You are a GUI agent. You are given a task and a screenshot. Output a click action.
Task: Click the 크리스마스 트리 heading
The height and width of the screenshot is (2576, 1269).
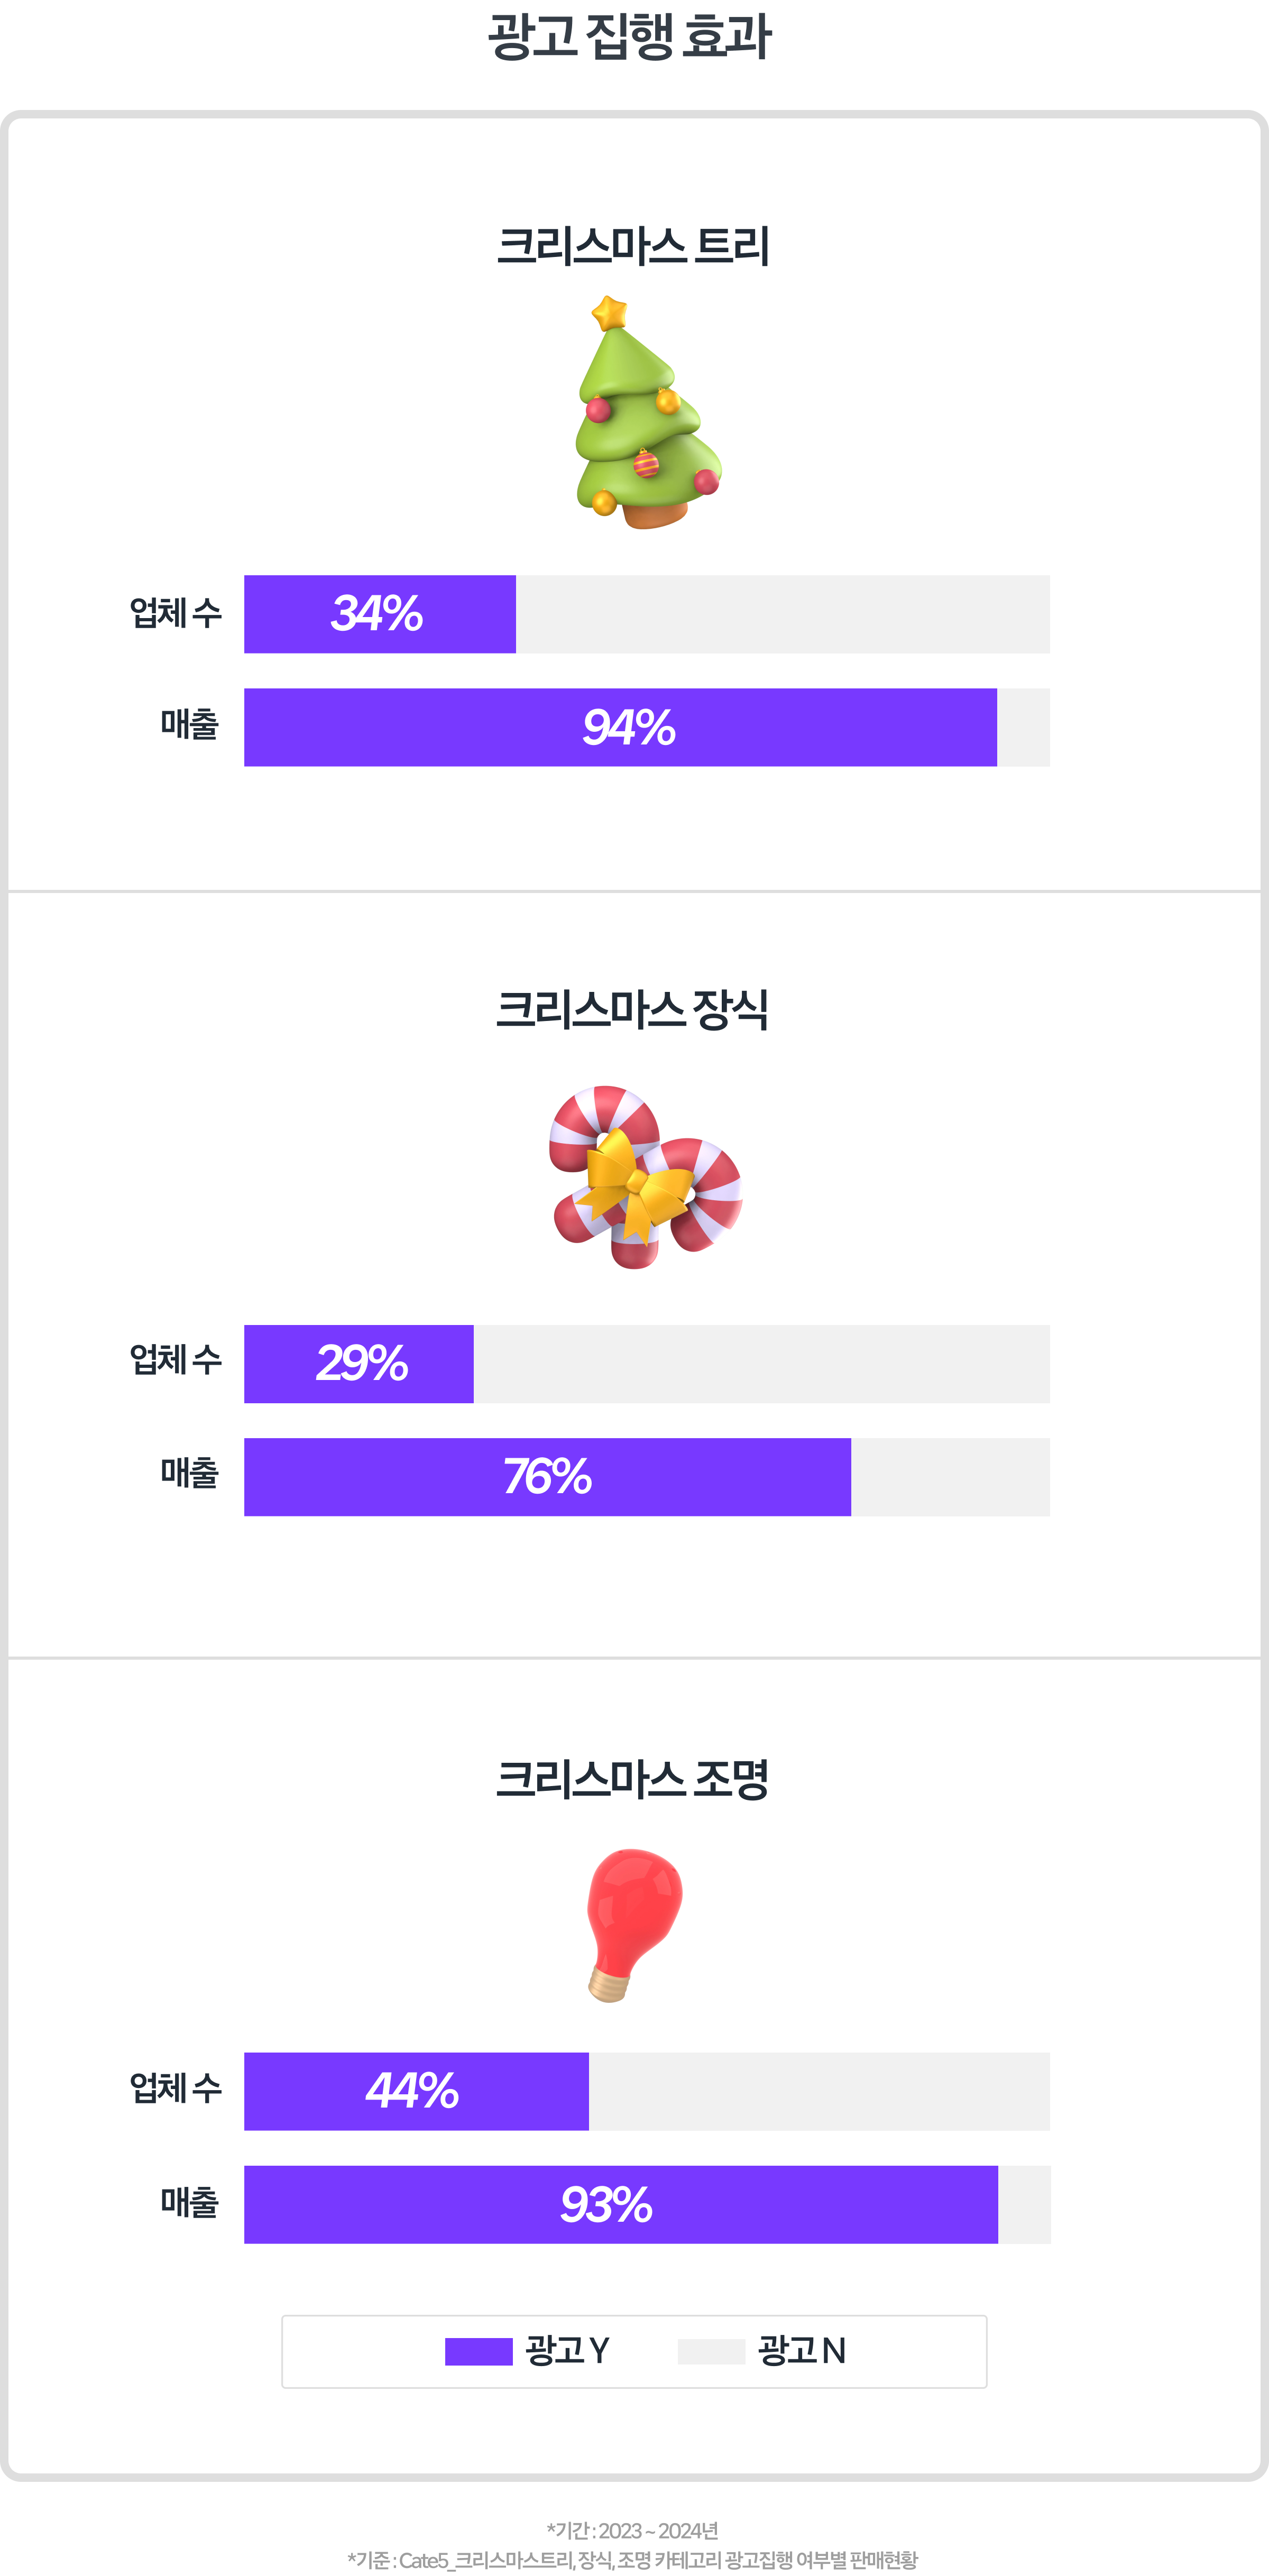click(633, 247)
